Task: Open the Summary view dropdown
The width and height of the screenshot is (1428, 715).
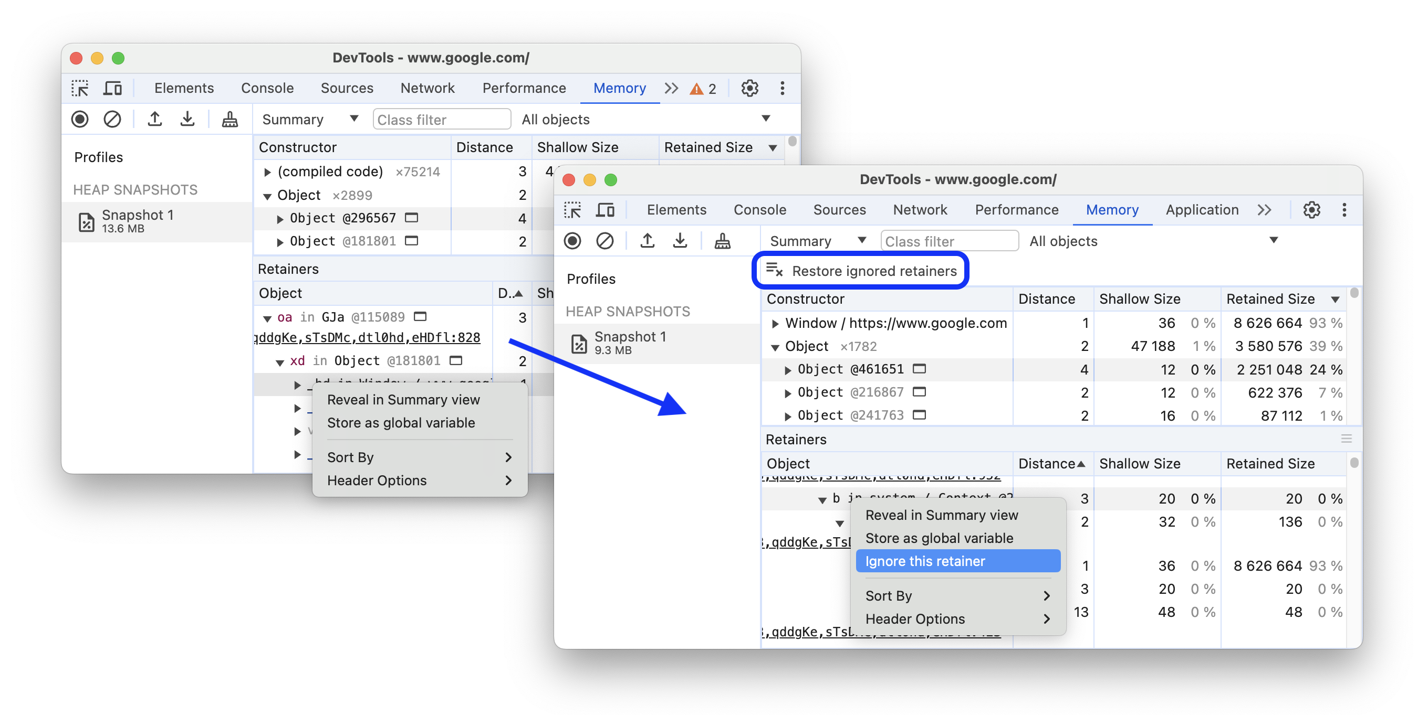Action: [x=815, y=242]
